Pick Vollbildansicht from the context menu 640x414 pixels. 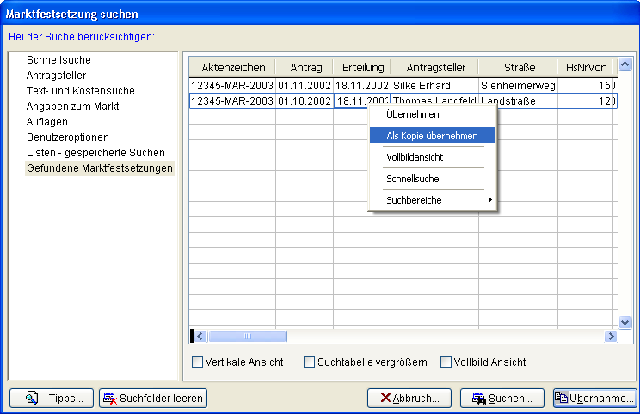[x=415, y=158]
